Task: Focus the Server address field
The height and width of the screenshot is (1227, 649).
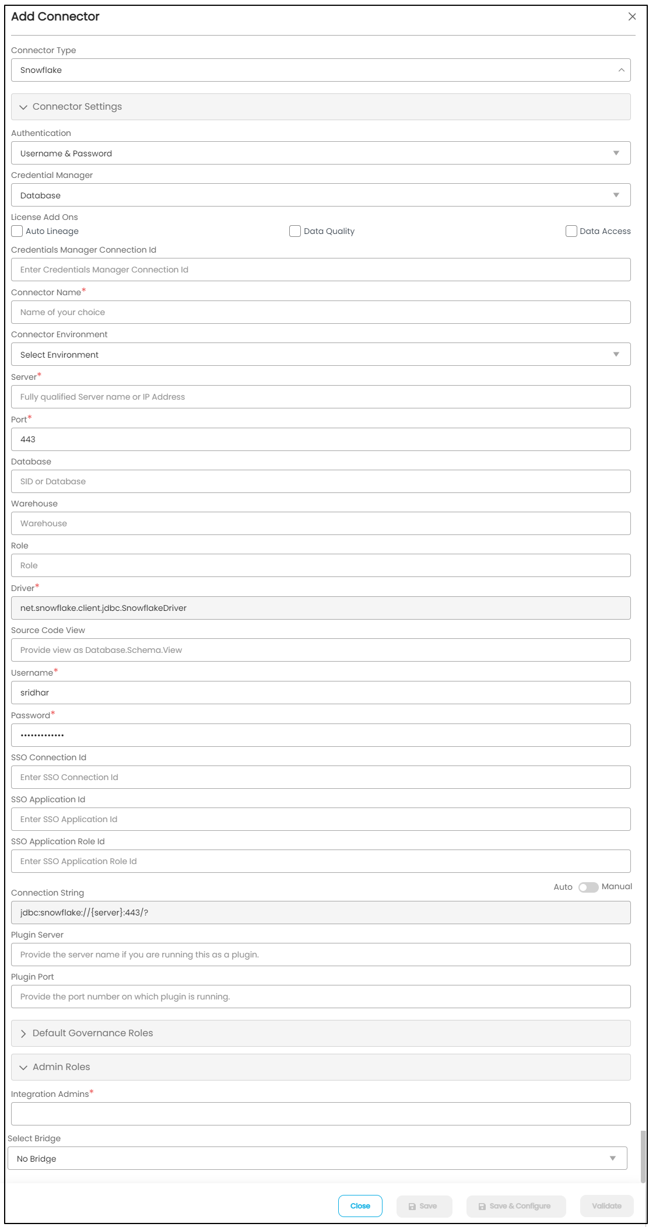Action: 321,397
